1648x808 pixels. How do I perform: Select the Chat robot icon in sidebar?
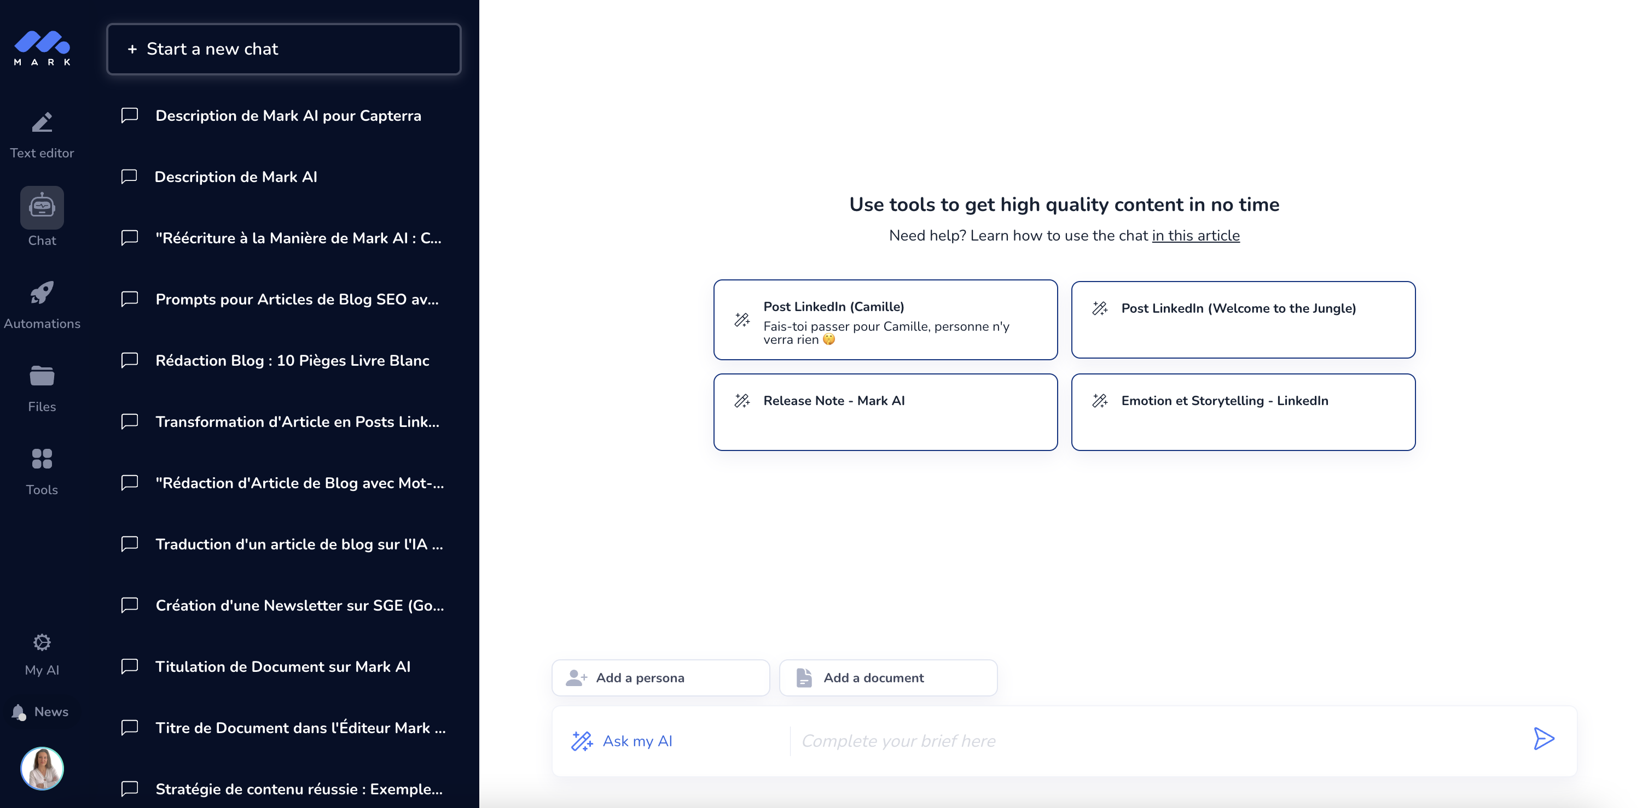point(42,207)
